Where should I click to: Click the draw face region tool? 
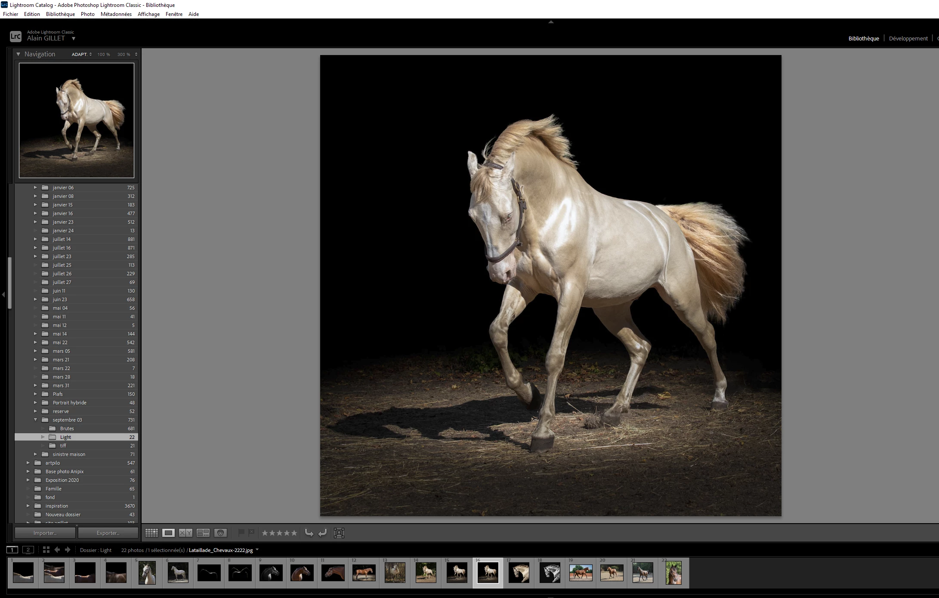[x=339, y=533]
